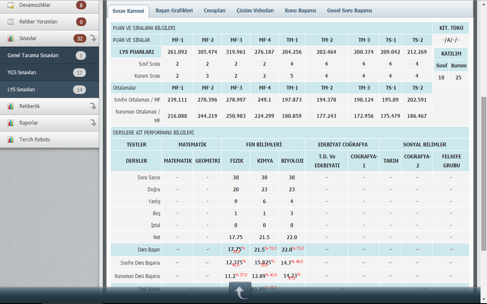Screen dimensions: 487x304
Task: Open YGS Sınavları submenu item
Action: (x=49, y=73)
